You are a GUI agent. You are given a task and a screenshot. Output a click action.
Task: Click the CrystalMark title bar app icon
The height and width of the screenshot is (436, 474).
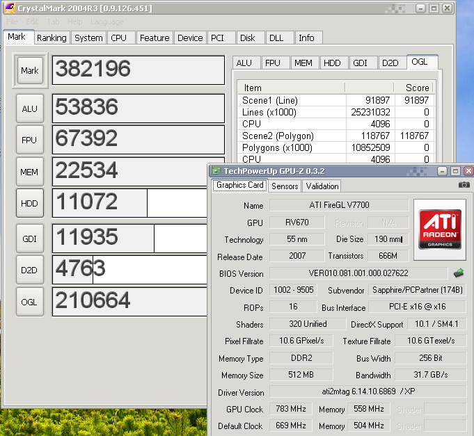[x=10, y=8]
